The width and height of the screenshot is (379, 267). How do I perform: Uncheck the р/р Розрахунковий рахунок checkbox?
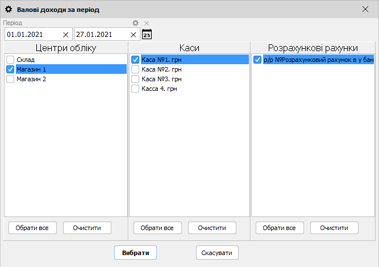pos(257,60)
